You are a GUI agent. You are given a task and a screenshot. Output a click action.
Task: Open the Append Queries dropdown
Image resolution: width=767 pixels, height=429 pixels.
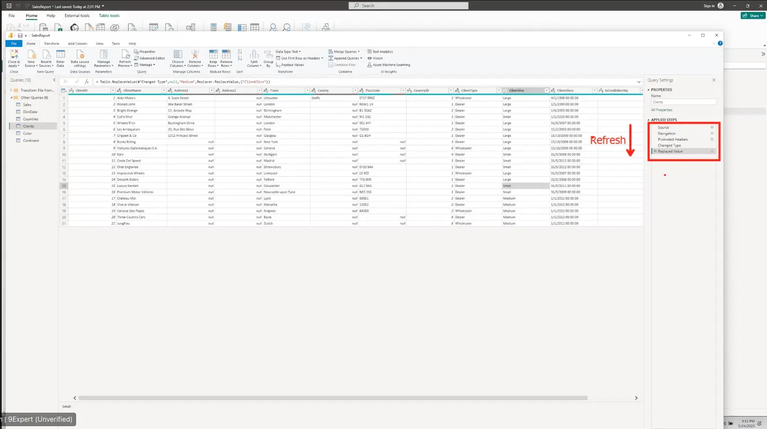[345, 58]
